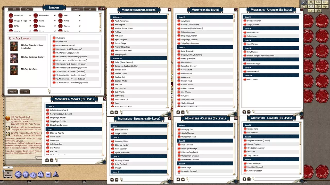Click the Store button
Image resolution: width=330 pixels, height=185 pixels.
(x=25, y=91)
